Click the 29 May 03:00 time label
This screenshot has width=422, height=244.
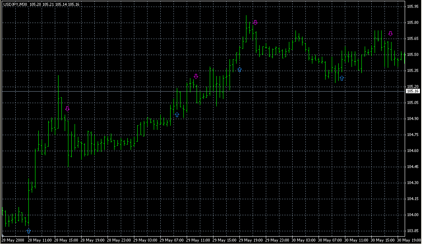click(x=145, y=240)
